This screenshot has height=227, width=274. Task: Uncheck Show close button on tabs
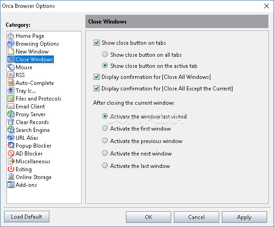[x=96, y=43]
